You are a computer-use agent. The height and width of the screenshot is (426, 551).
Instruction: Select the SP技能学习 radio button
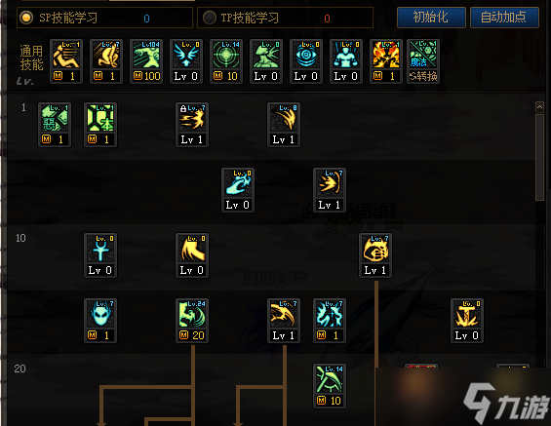click(26, 18)
